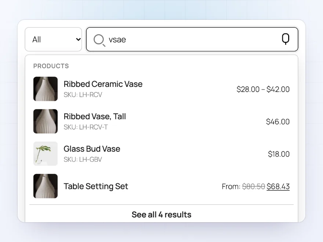Screen dimensions: 323x242
Task: Select the Table Setting Set result
Action: (x=161, y=186)
